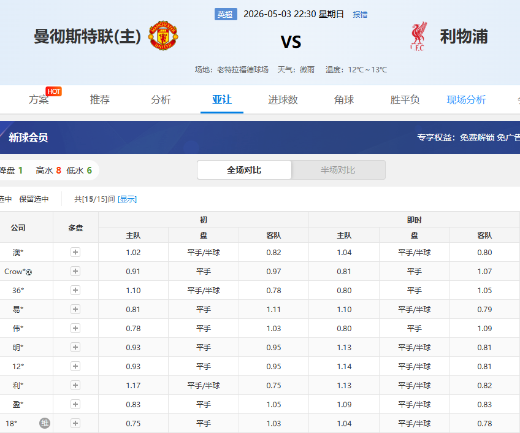
Task: Click initial away odds 1.11 for 易*
Action: point(273,310)
